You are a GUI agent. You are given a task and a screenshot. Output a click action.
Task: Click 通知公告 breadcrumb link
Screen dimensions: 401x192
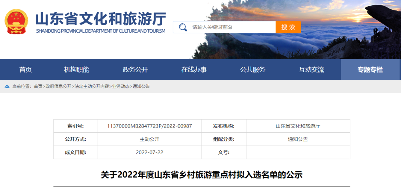(x=141, y=87)
